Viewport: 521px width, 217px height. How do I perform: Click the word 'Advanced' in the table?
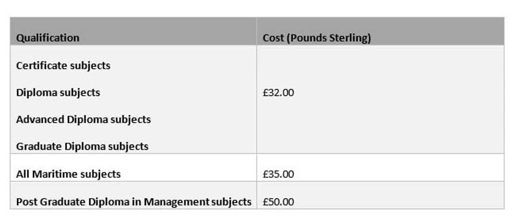point(40,119)
